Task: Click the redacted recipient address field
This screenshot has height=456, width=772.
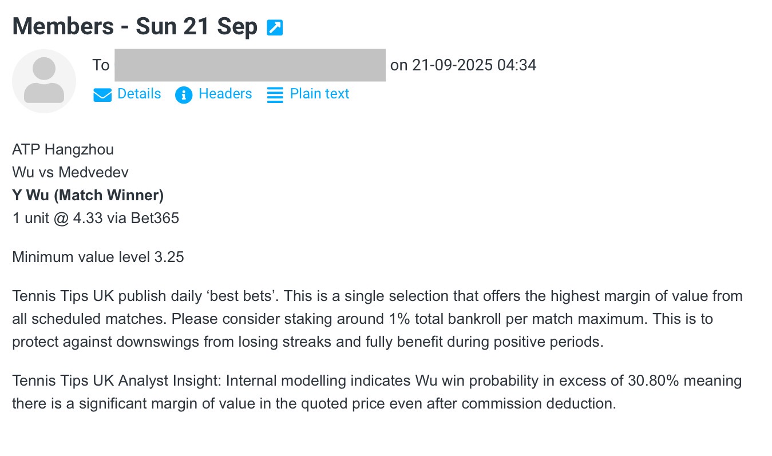Action: [250, 65]
